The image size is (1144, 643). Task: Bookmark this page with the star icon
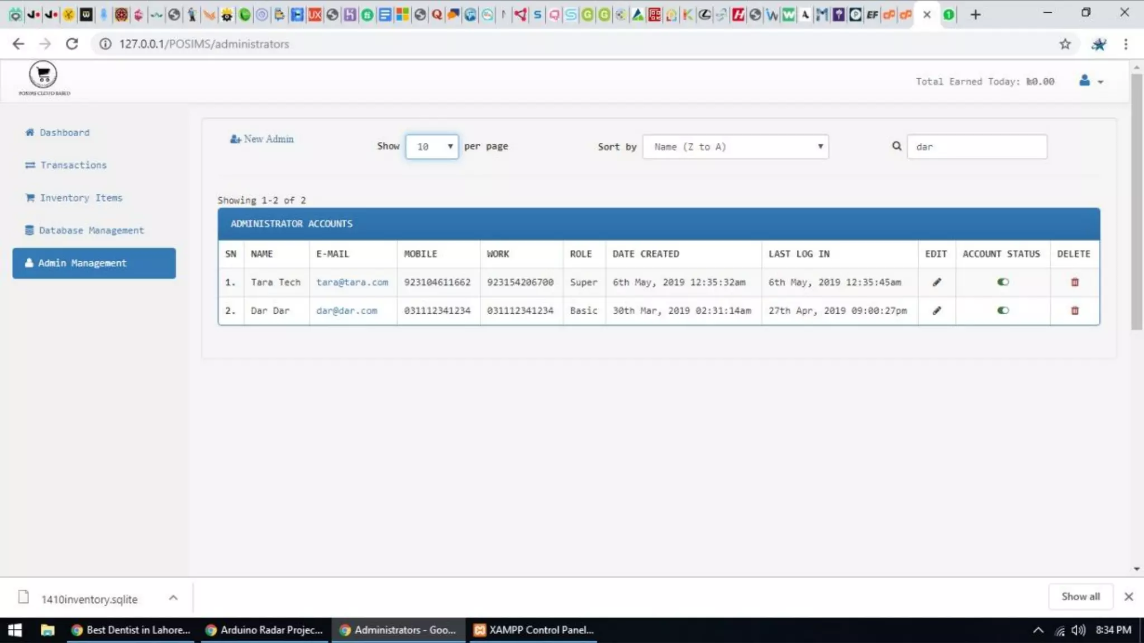[1065, 44]
